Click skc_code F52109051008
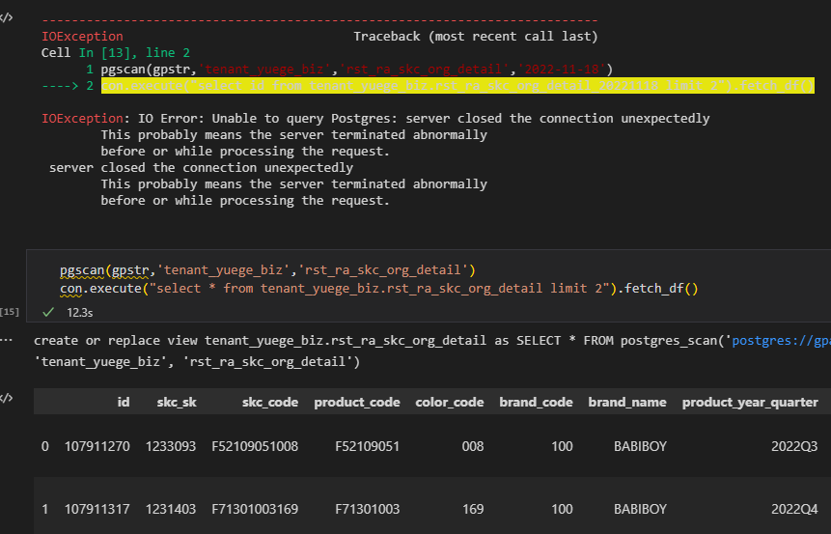Viewport: 831px width, 534px height. (x=255, y=446)
